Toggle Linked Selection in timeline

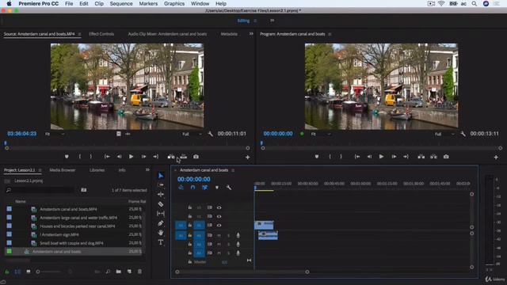click(204, 188)
